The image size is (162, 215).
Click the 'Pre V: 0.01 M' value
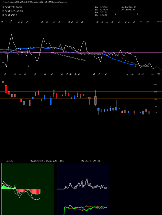click(128, 10)
